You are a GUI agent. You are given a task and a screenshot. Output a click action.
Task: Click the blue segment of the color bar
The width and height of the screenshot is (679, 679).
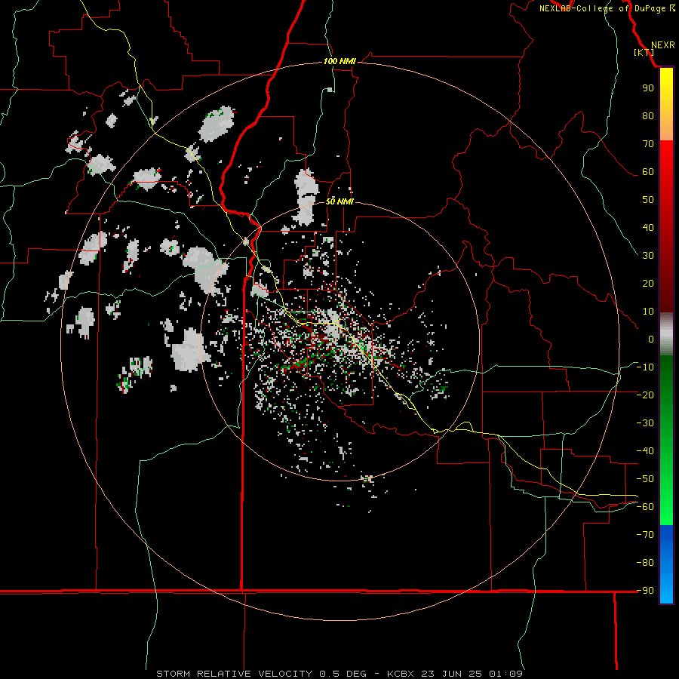[x=666, y=564]
